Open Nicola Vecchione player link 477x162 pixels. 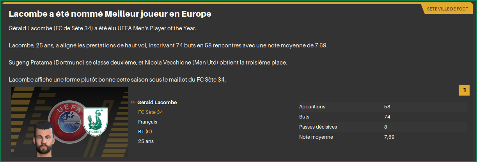168,63
